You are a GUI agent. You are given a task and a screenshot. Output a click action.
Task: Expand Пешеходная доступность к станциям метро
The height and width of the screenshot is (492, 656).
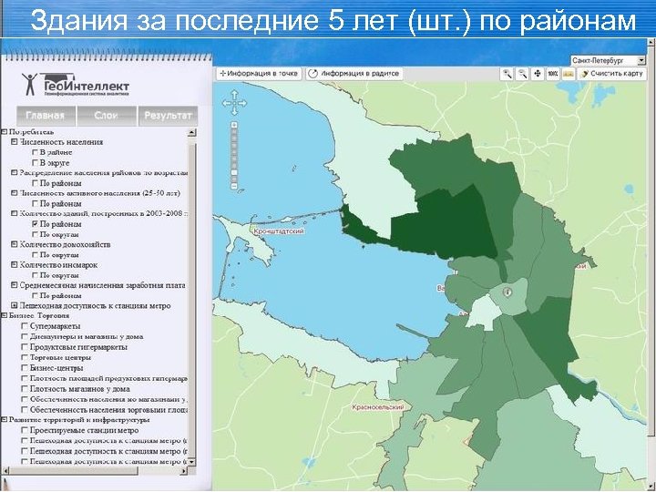[15, 306]
